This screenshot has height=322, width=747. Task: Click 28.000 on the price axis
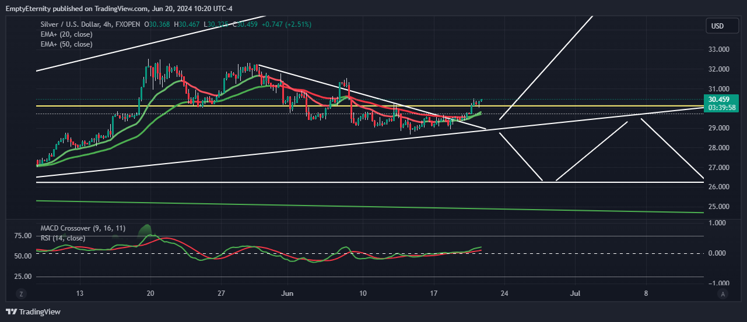718,148
